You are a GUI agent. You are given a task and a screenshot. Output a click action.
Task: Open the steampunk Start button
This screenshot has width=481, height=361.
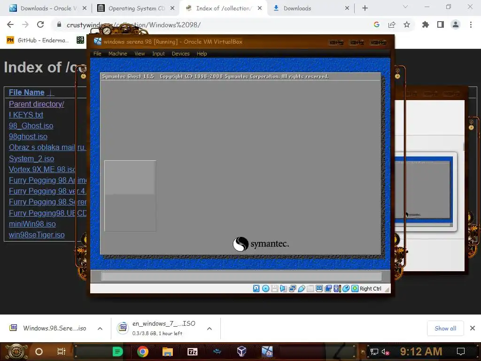tap(16, 352)
